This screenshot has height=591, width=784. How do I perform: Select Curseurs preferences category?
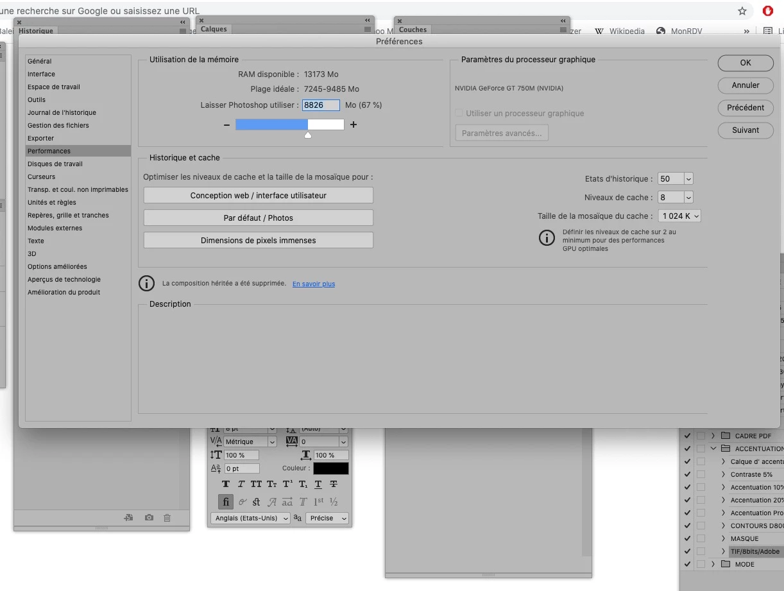78,176
